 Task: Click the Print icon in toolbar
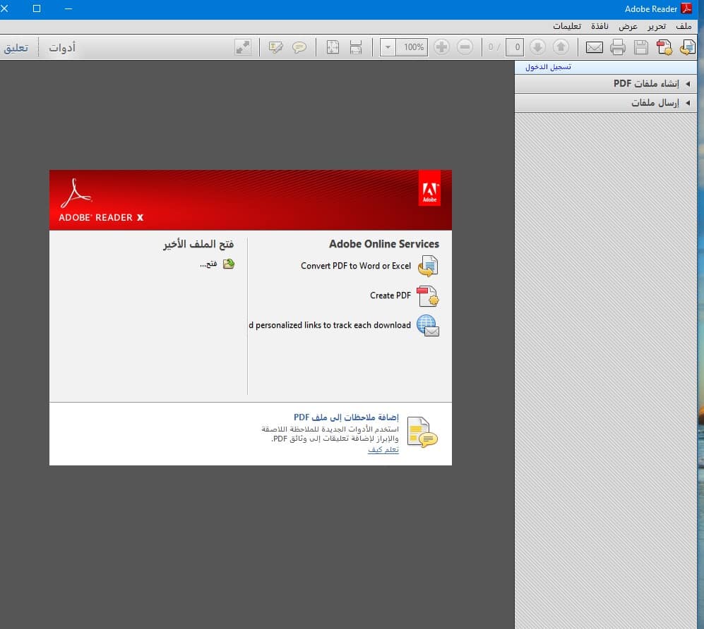click(x=618, y=47)
